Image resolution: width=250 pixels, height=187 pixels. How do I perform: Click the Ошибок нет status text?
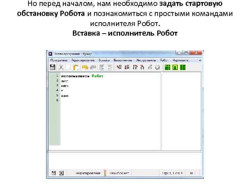coord(119,173)
